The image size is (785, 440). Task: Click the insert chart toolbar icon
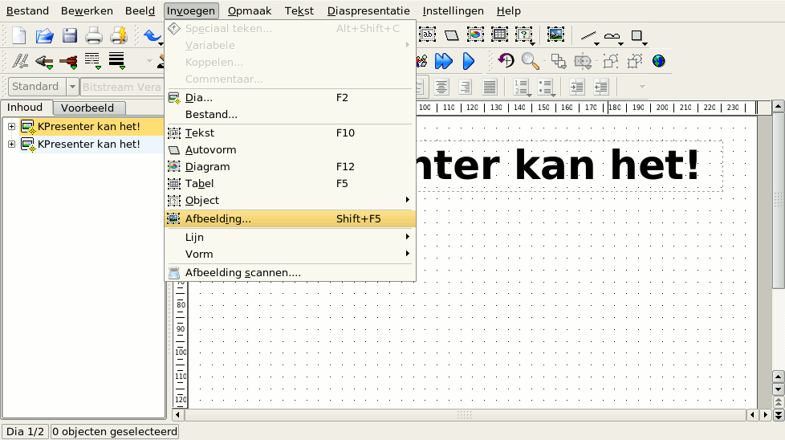(475, 35)
